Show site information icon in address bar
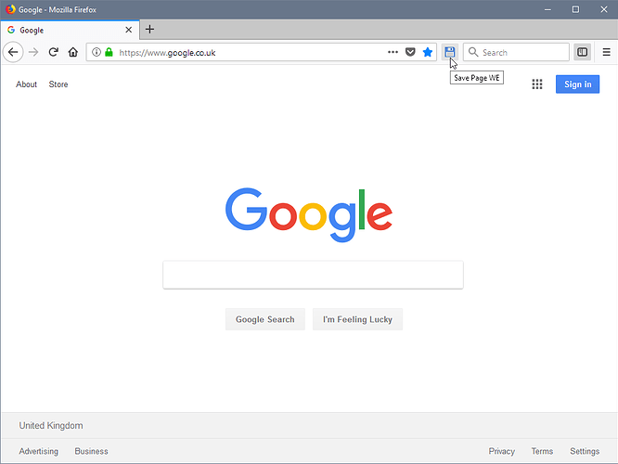Screen dimensions: 618x464 click(x=97, y=52)
